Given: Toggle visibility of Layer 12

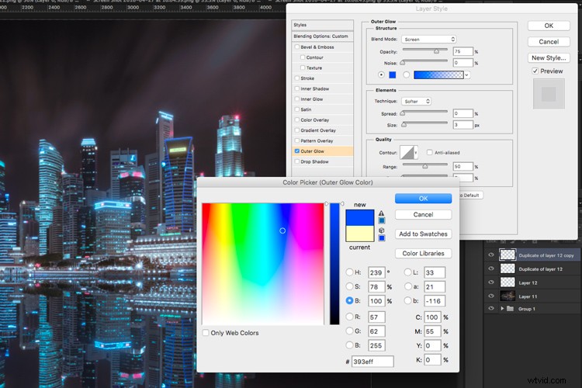Looking at the screenshot, I should pyautogui.click(x=491, y=282).
